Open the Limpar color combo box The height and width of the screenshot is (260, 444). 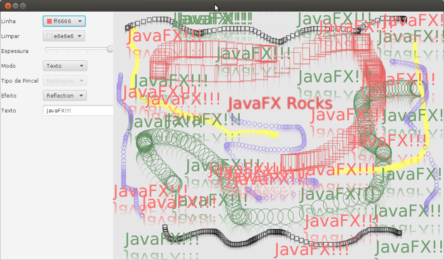click(64, 36)
